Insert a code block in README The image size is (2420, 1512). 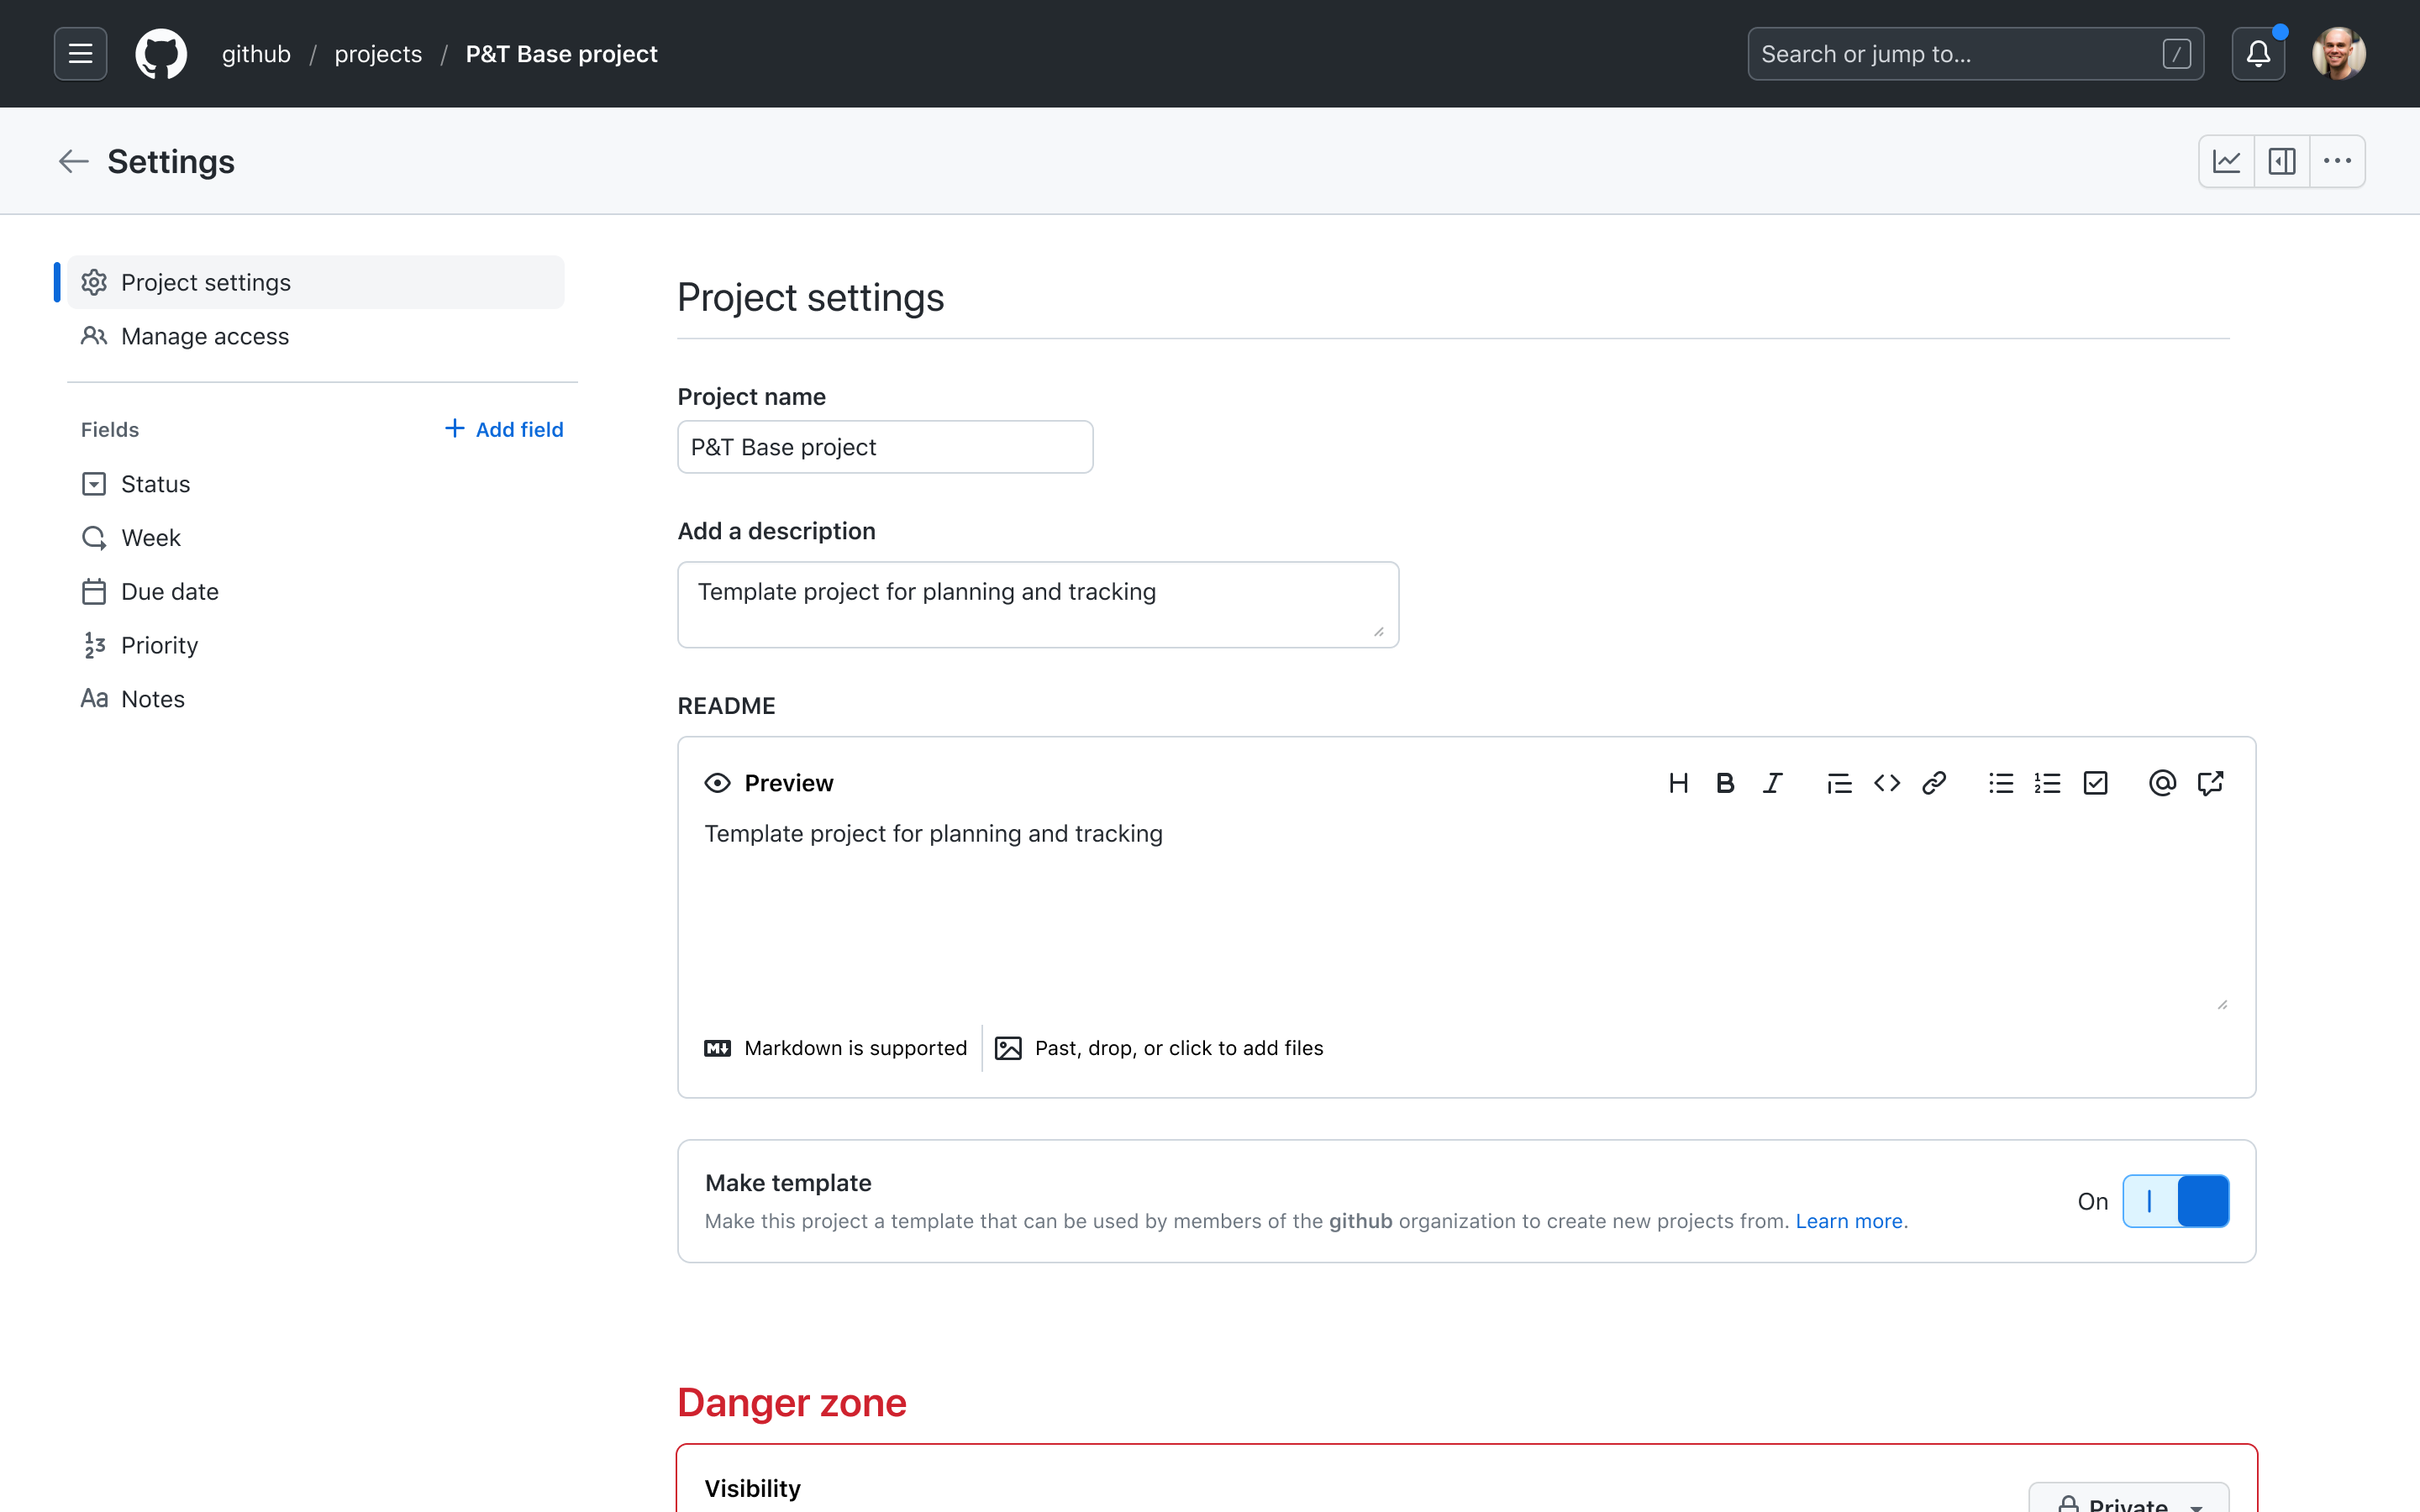[1887, 783]
